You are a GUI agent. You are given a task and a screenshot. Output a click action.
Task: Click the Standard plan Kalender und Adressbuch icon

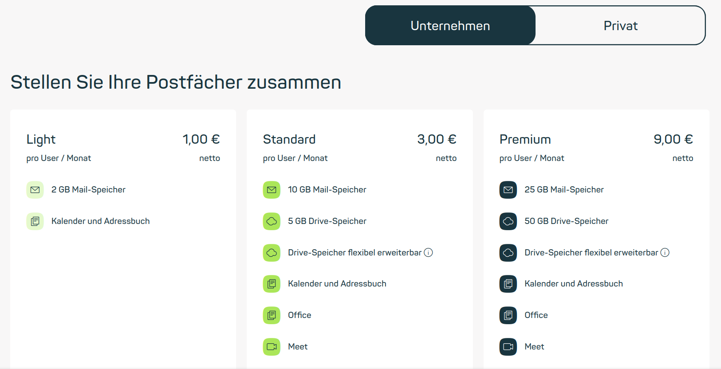click(272, 284)
